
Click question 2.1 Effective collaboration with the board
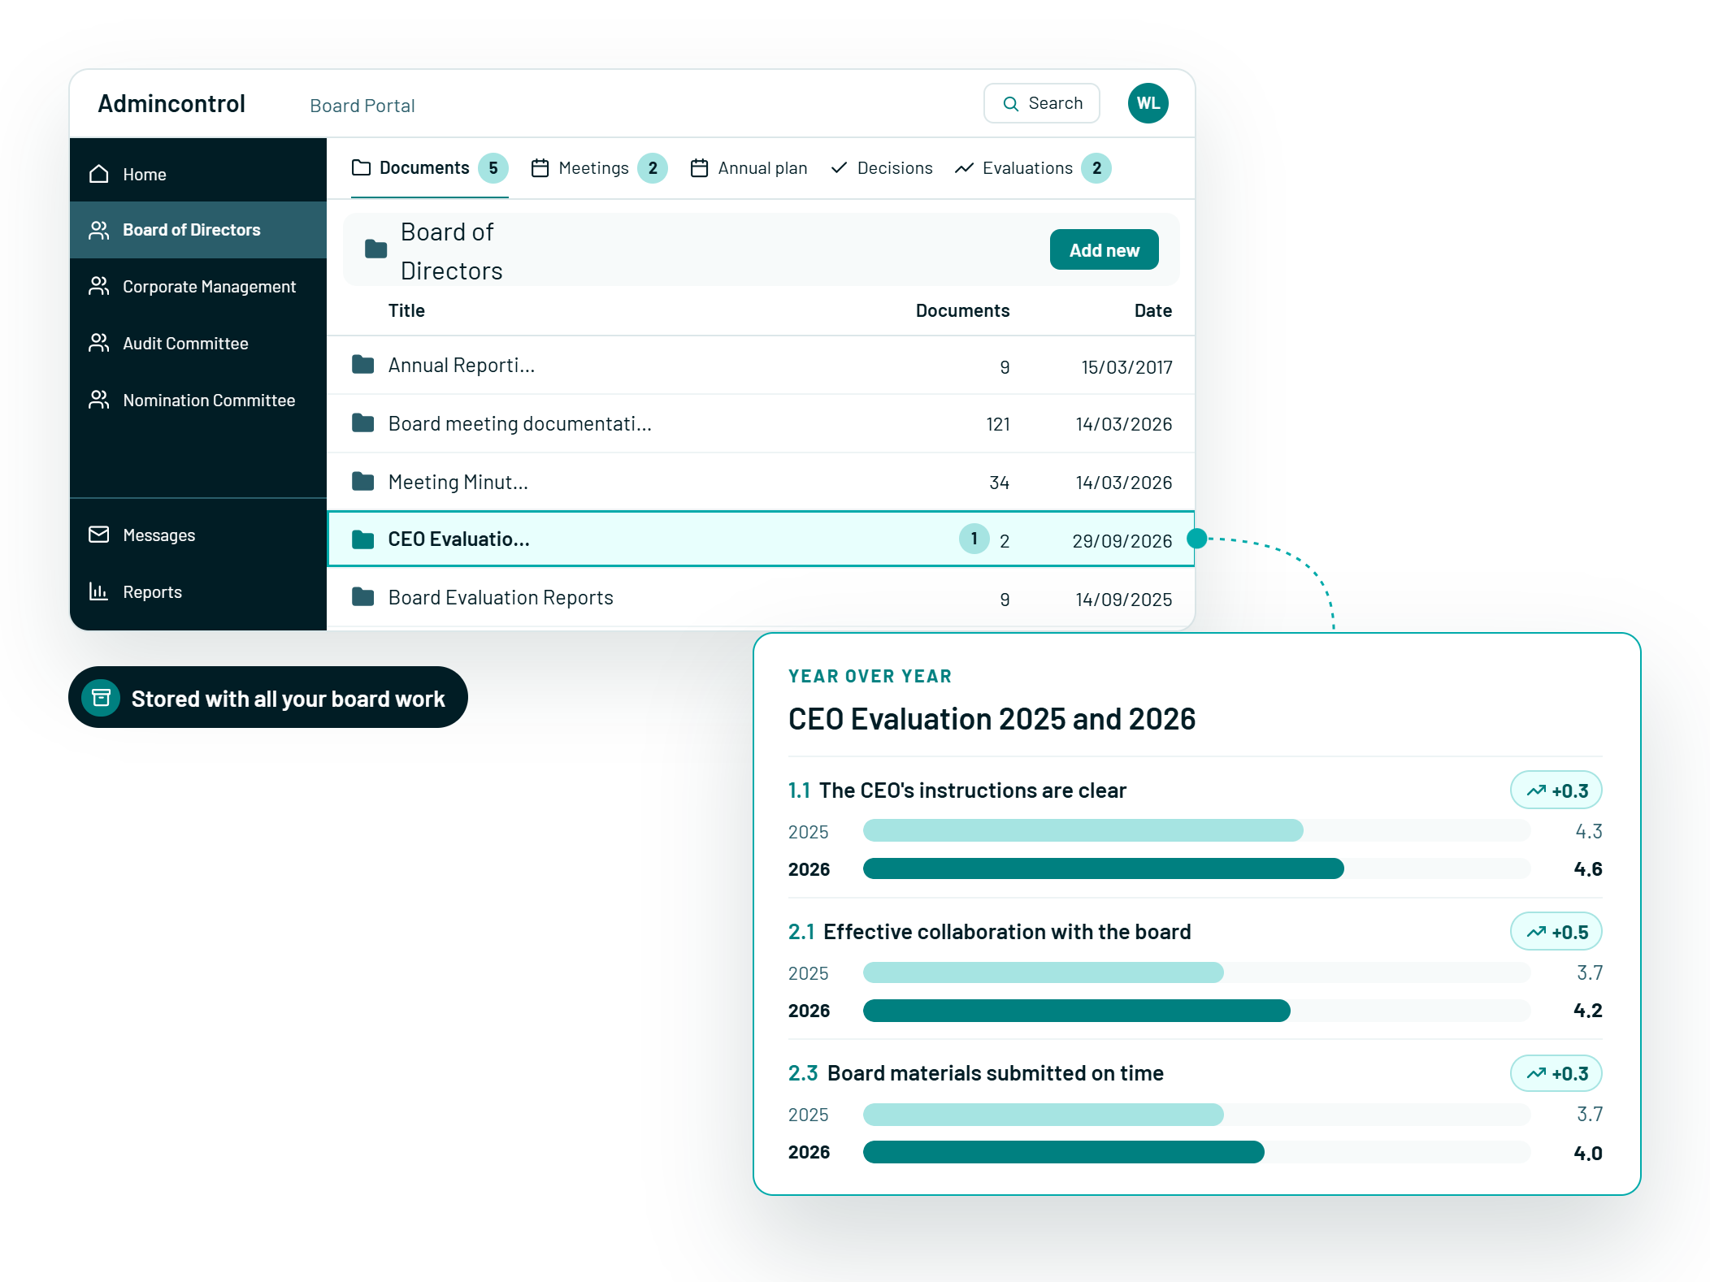point(989,932)
